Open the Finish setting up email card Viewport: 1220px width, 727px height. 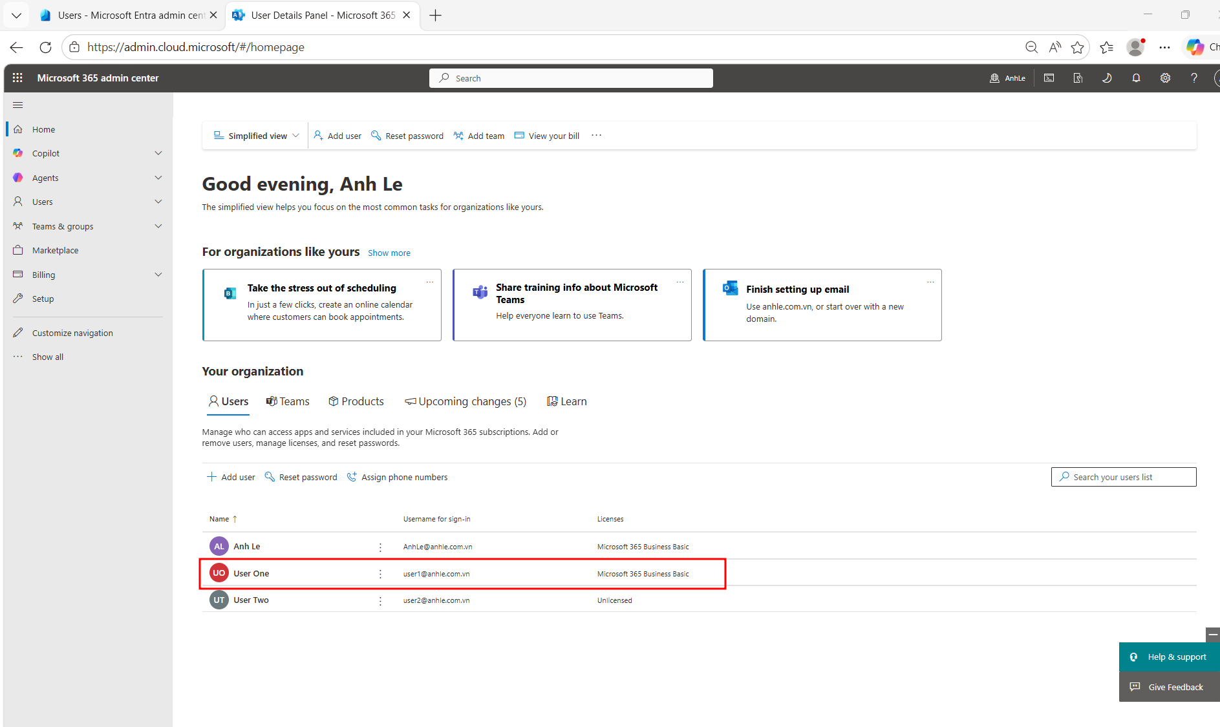click(822, 305)
